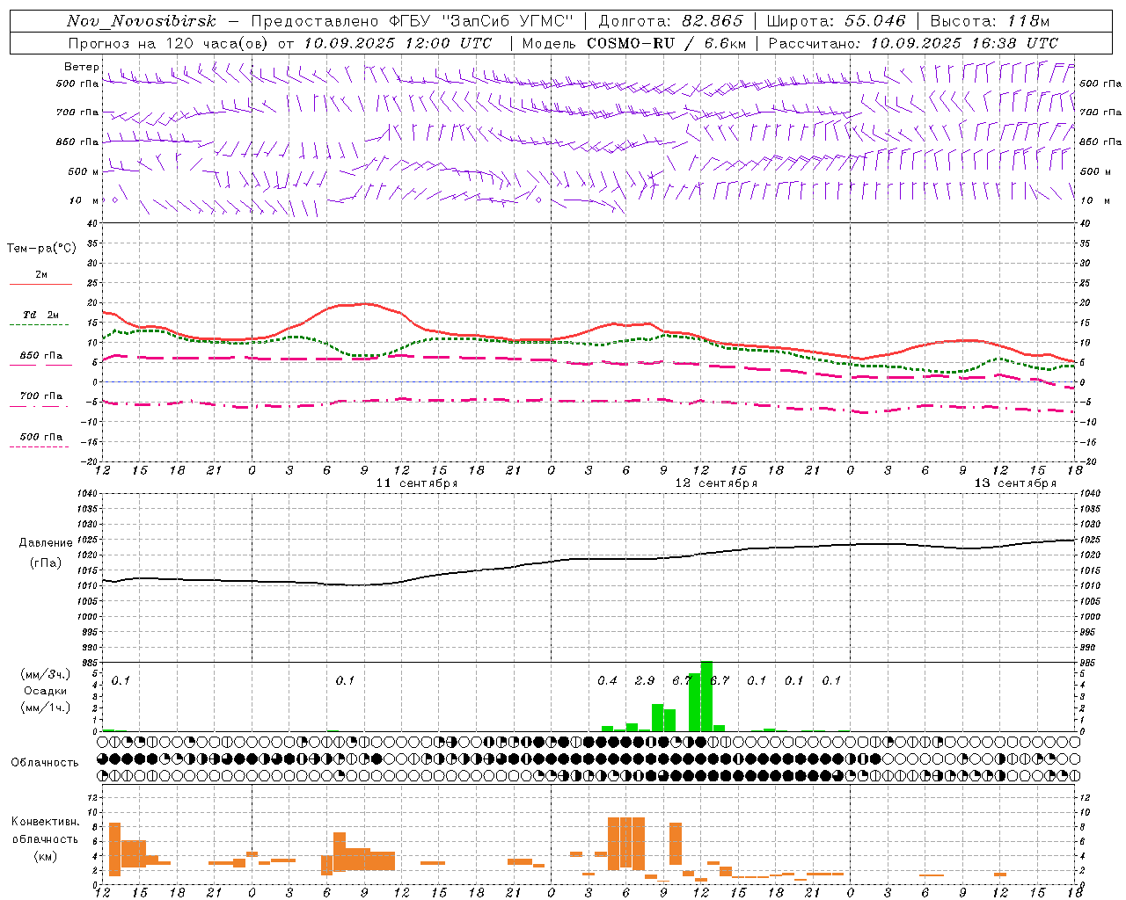
Task: Click the Облачность panel label
Action: (x=45, y=763)
